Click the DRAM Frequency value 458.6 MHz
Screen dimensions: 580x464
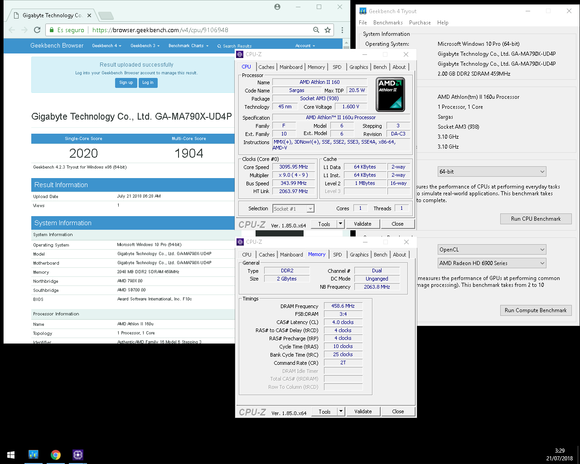point(343,306)
